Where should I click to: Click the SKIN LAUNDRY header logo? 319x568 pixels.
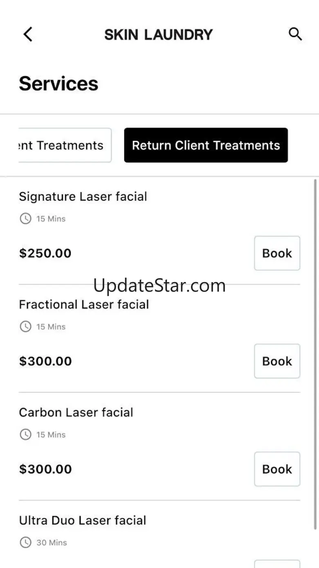click(x=158, y=35)
